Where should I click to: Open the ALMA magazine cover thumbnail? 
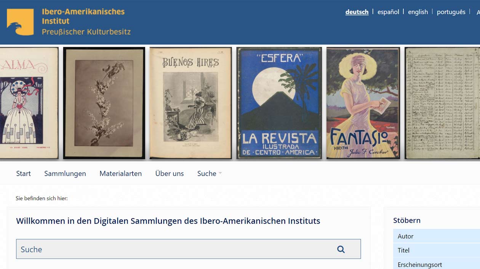point(29,103)
